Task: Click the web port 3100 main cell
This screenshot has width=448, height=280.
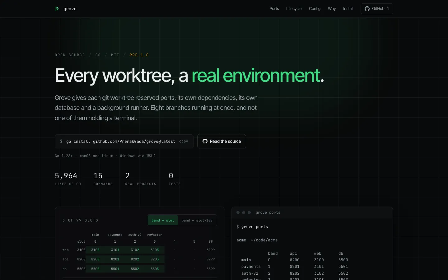Action: [95, 250]
